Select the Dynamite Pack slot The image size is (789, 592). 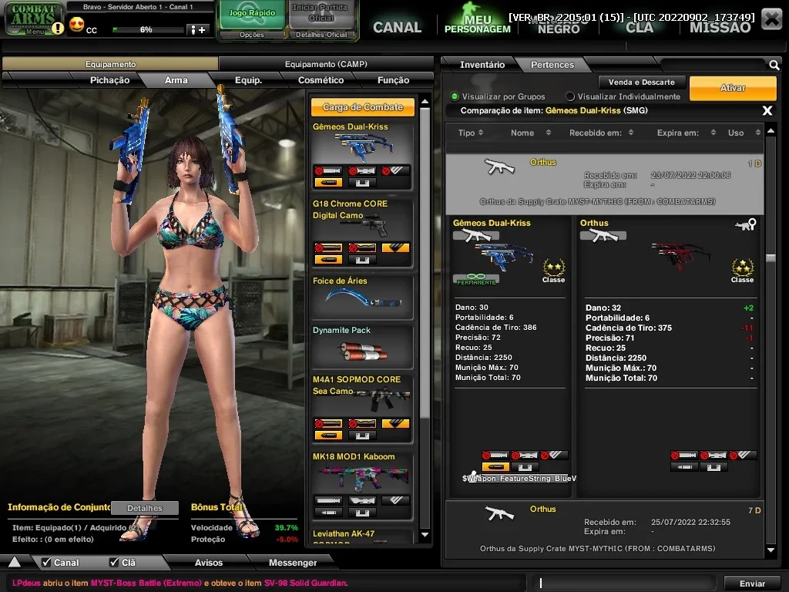362,346
